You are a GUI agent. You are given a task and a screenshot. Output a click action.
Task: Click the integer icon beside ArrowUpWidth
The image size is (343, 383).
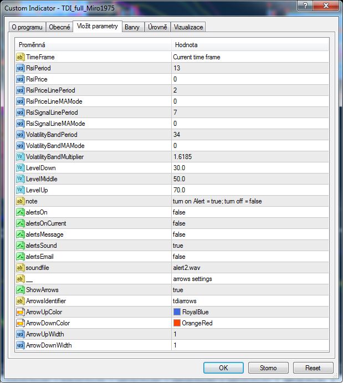coord(21,334)
